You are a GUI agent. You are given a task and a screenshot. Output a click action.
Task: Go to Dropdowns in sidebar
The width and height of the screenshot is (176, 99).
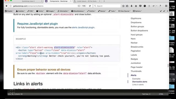tap(136, 23)
